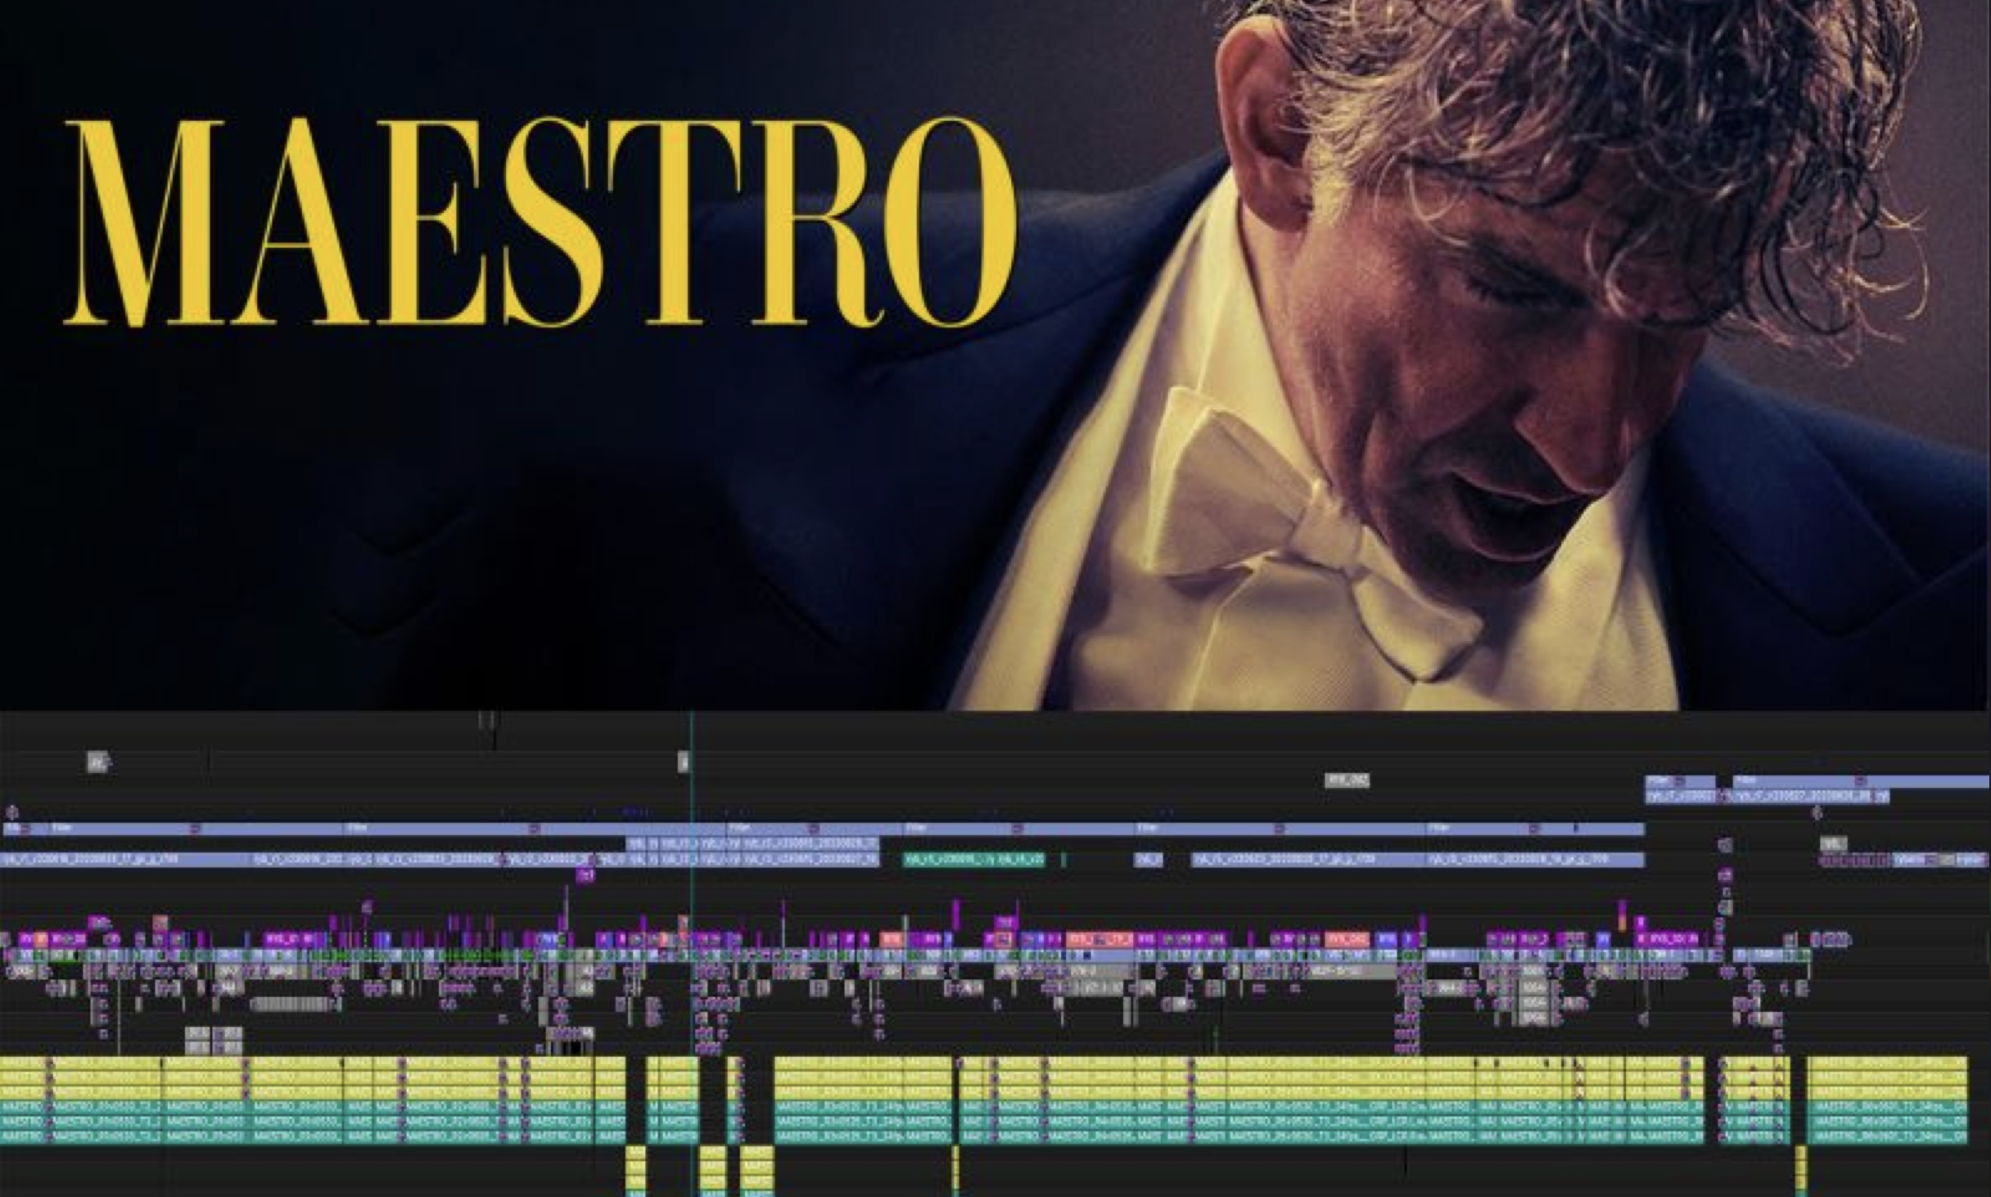Select the lone short blue clip between the green and long blue clips
The width and height of the screenshot is (1991, 1197).
click(1149, 860)
